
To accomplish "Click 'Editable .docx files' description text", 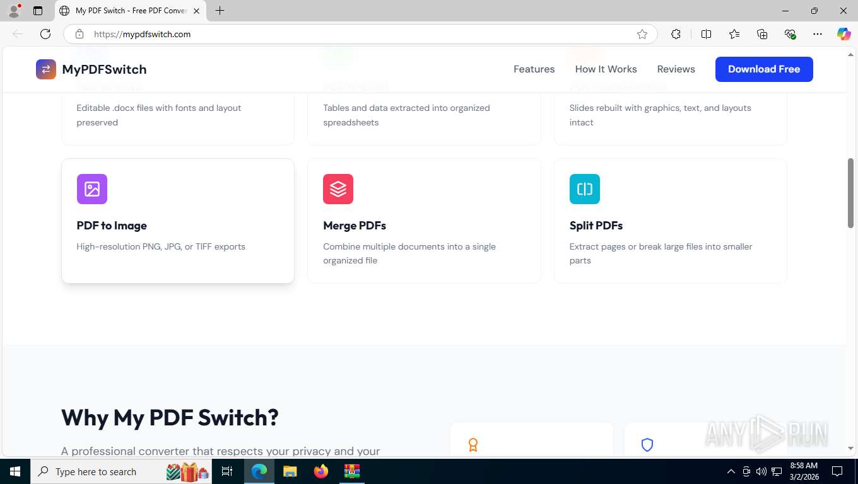I will coord(159,115).
